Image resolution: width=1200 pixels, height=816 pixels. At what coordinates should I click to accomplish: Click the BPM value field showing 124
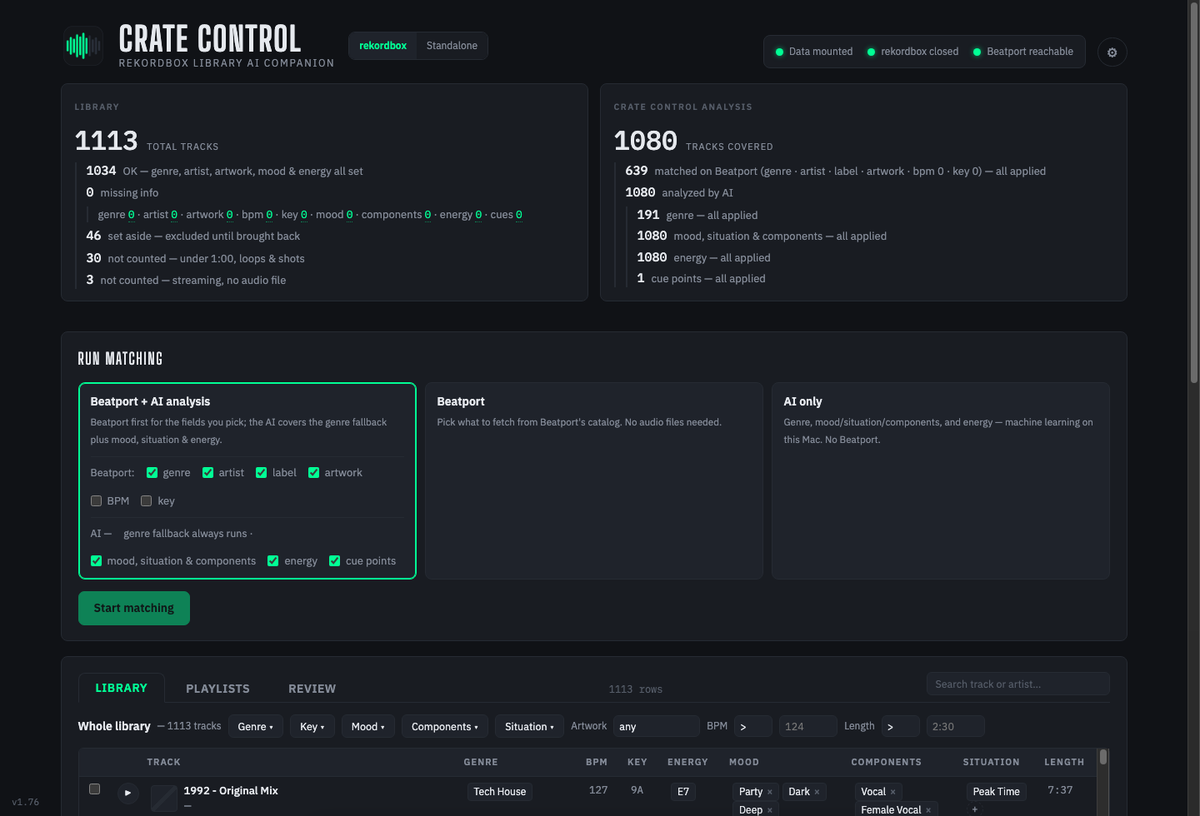[x=807, y=726]
